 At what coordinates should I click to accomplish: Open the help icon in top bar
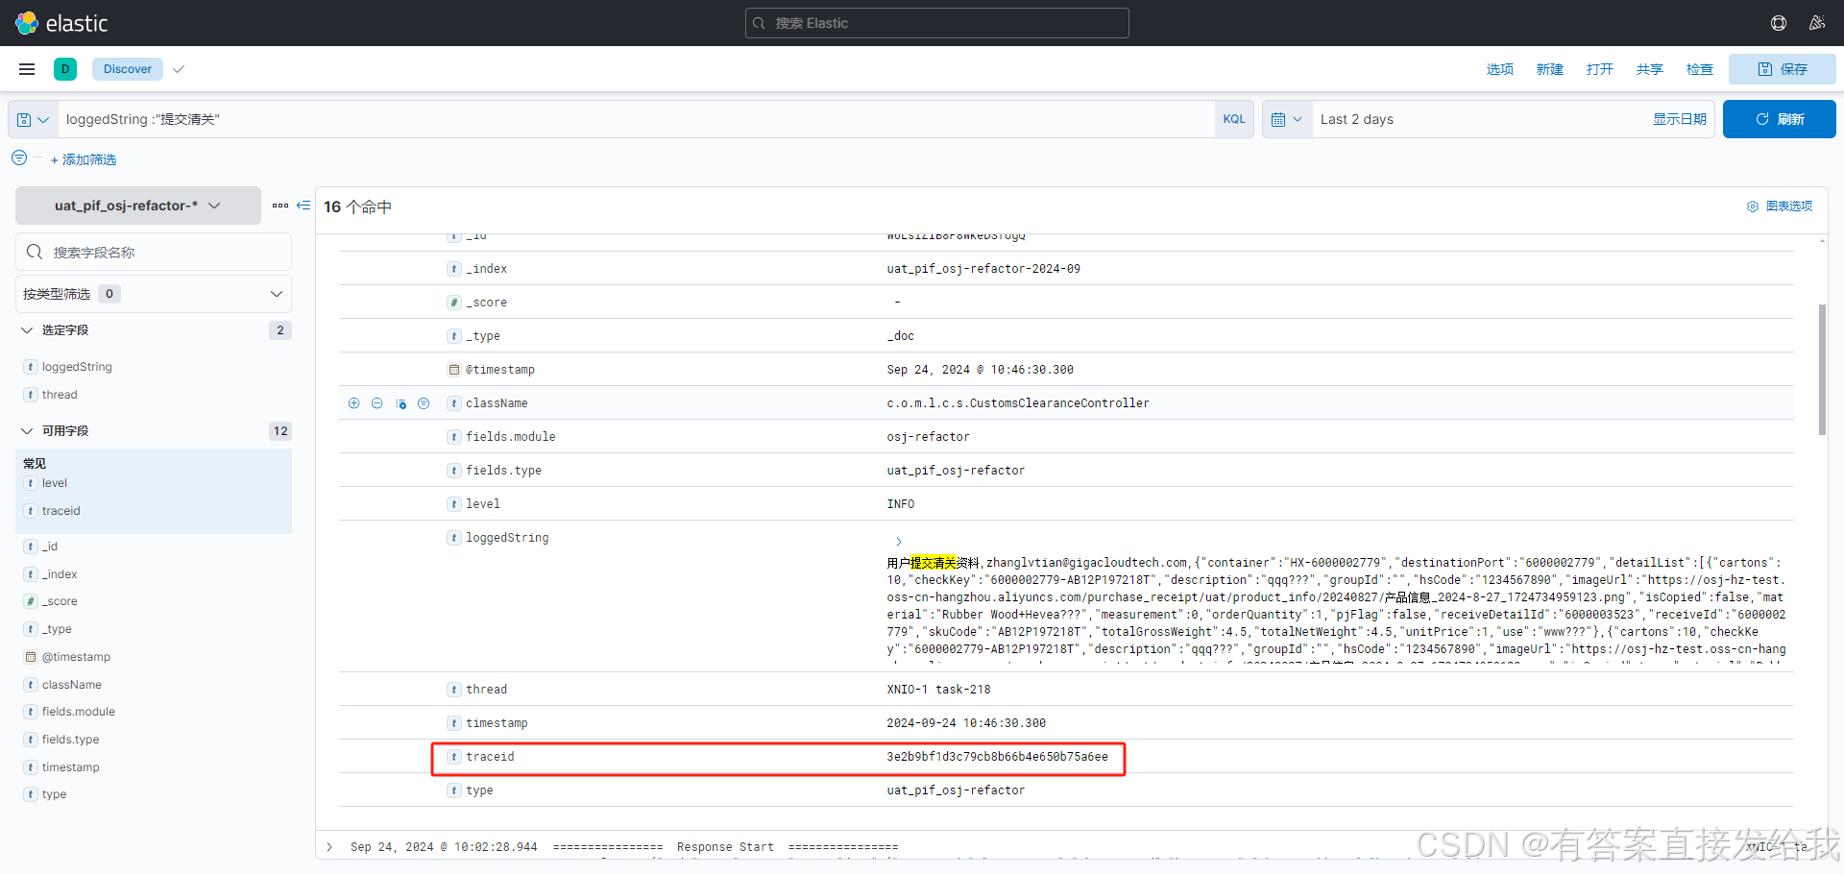(x=1779, y=22)
